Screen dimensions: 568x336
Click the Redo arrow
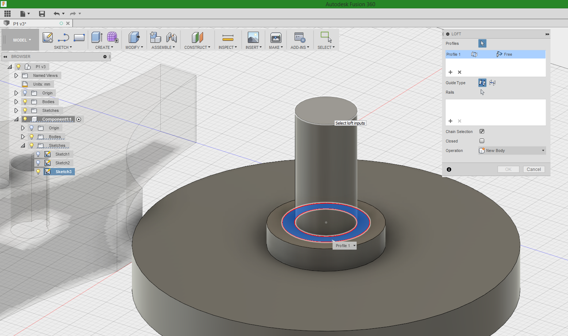click(73, 14)
